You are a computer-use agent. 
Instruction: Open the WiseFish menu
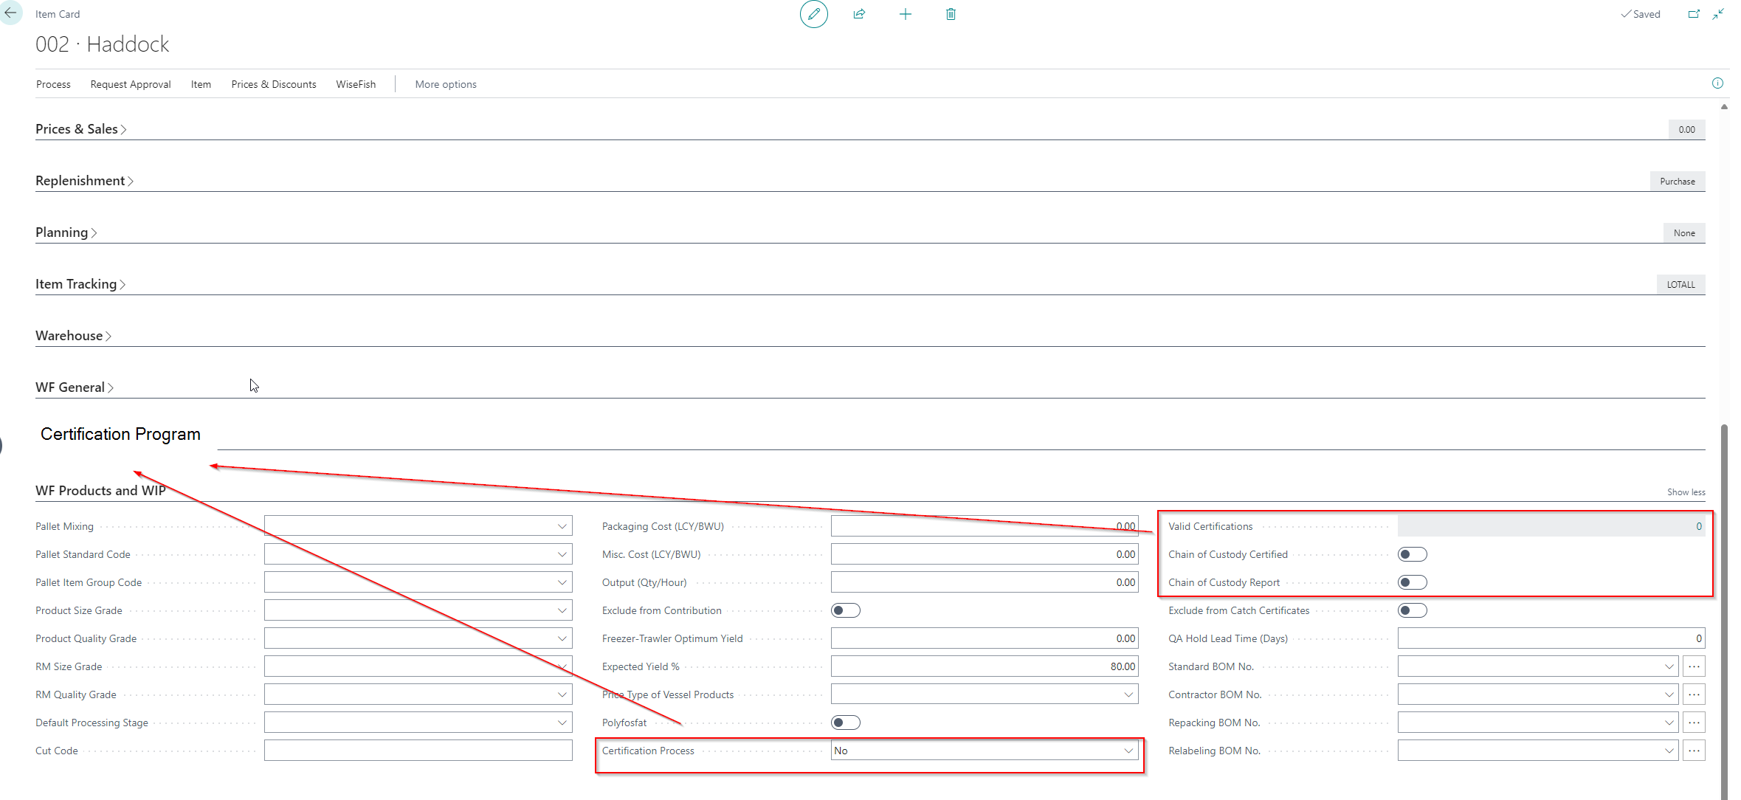tap(356, 84)
